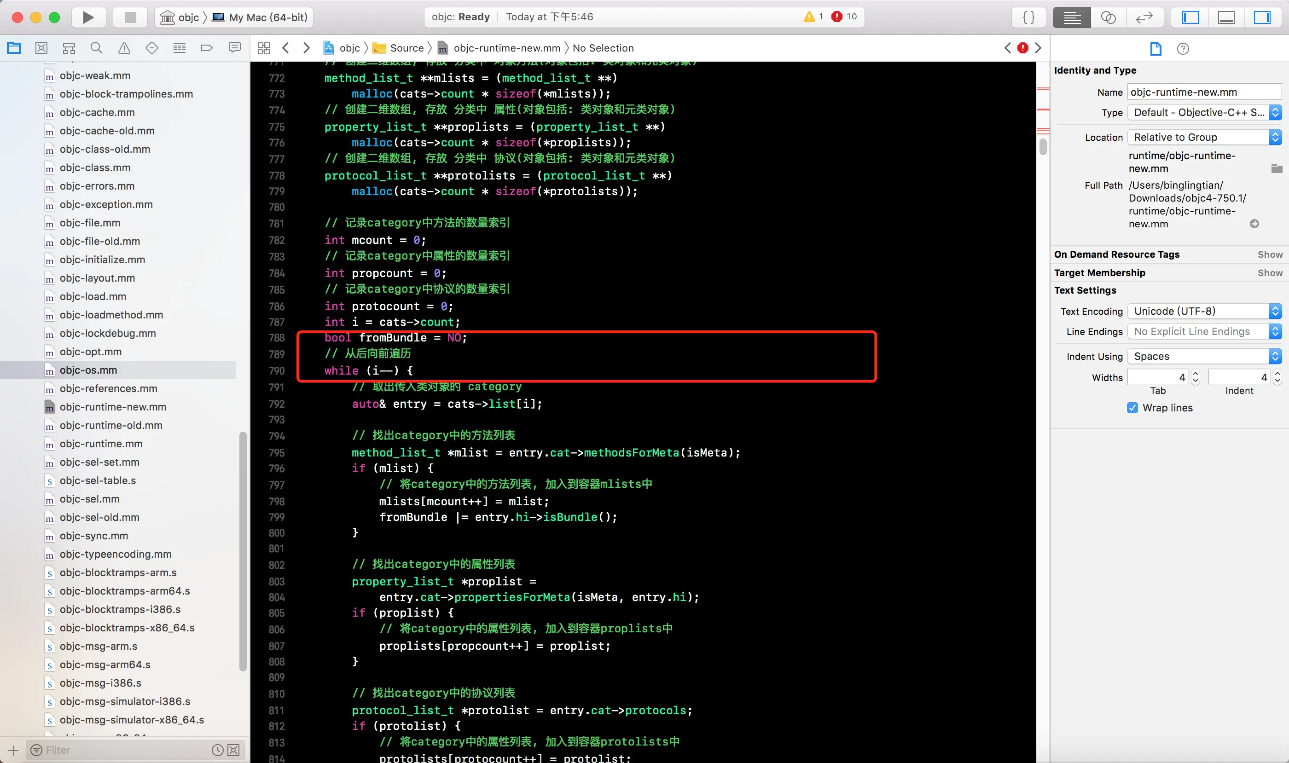Click Show next to Target Membership
Screen dimensions: 1289x763
(x=1270, y=273)
